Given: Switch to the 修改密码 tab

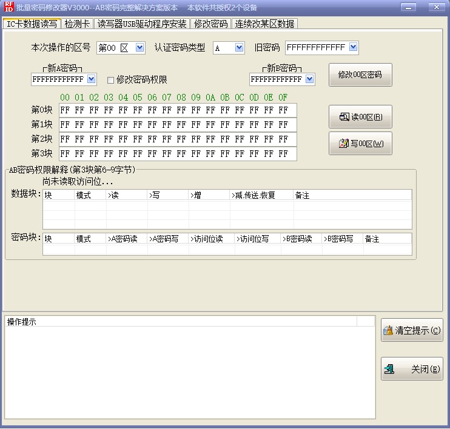Looking at the screenshot, I should coord(210,24).
